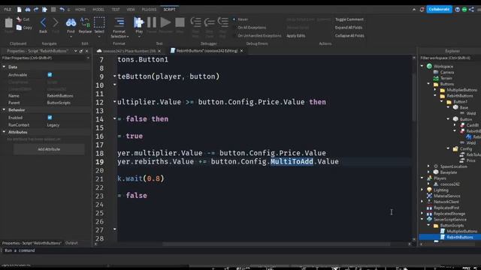Click the binoculars icon in quick access bar

click(x=28, y=10)
